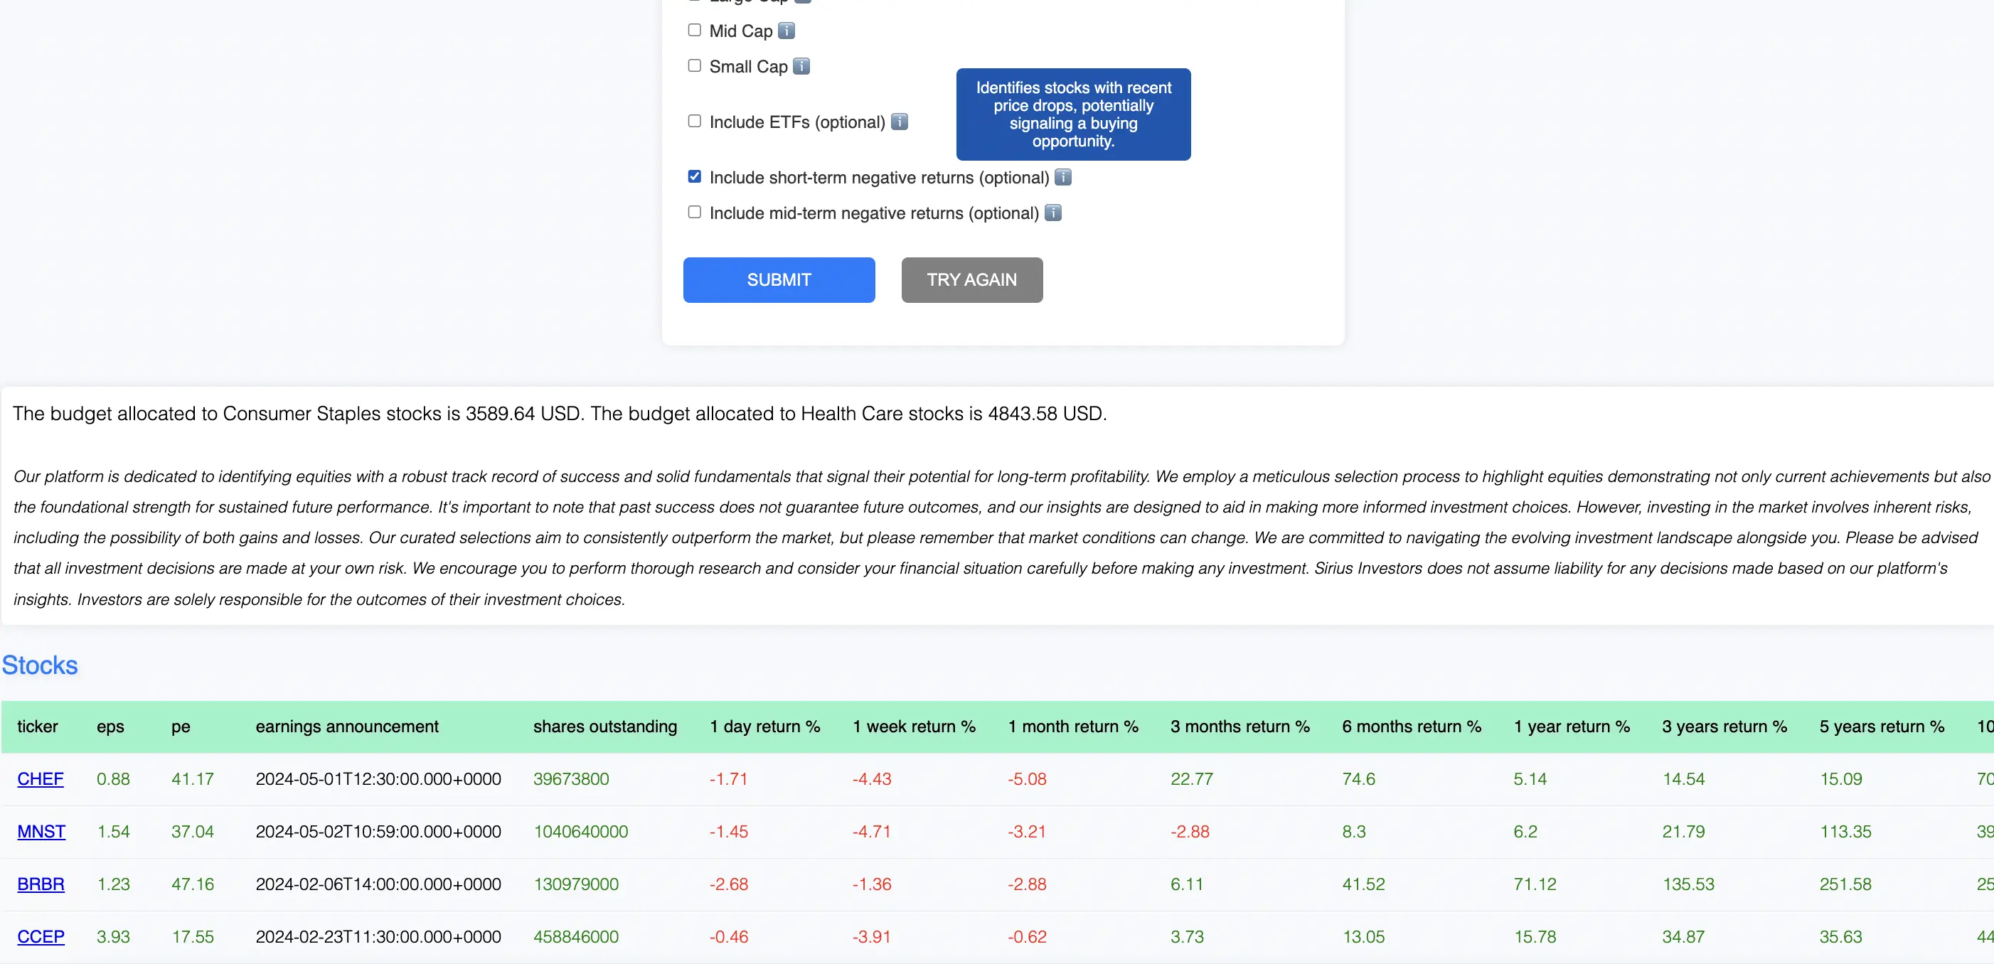
Task: Click the shares outstanding column header
Action: click(x=605, y=727)
